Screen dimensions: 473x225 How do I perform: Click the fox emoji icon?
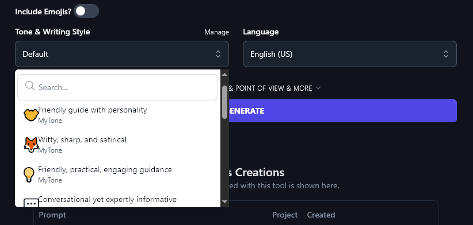point(31,145)
